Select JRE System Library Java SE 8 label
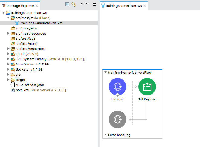Screen dimensions: 200x147 pos(50,59)
